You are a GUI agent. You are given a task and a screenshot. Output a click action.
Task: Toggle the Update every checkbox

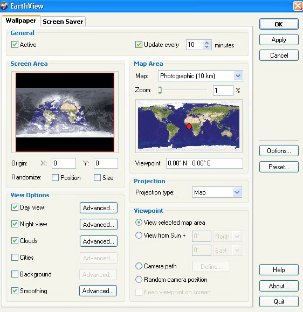(139, 45)
